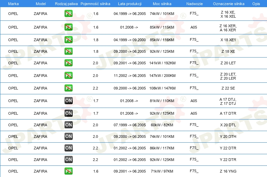The height and width of the screenshot is (177, 267).
Task: Click OPEL brand in Z 16 YNG row
Action: tap(13, 171)
